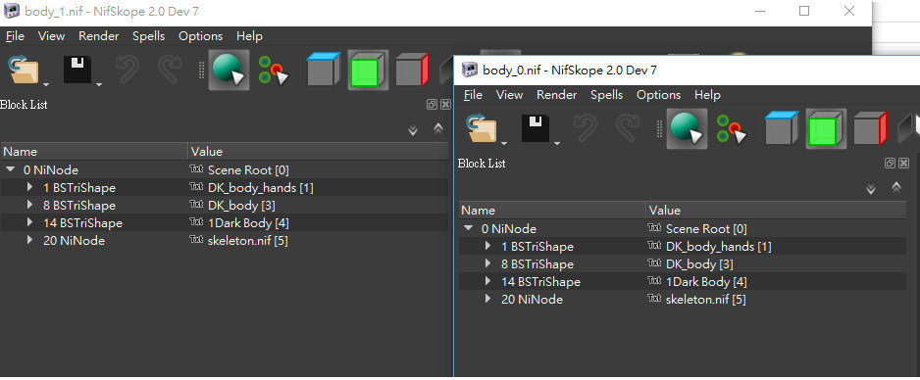Screen dimensions: 920x380
Task: Toggle Select Vertex tool in body_1.nif
Action: click(x=274, y=70)
